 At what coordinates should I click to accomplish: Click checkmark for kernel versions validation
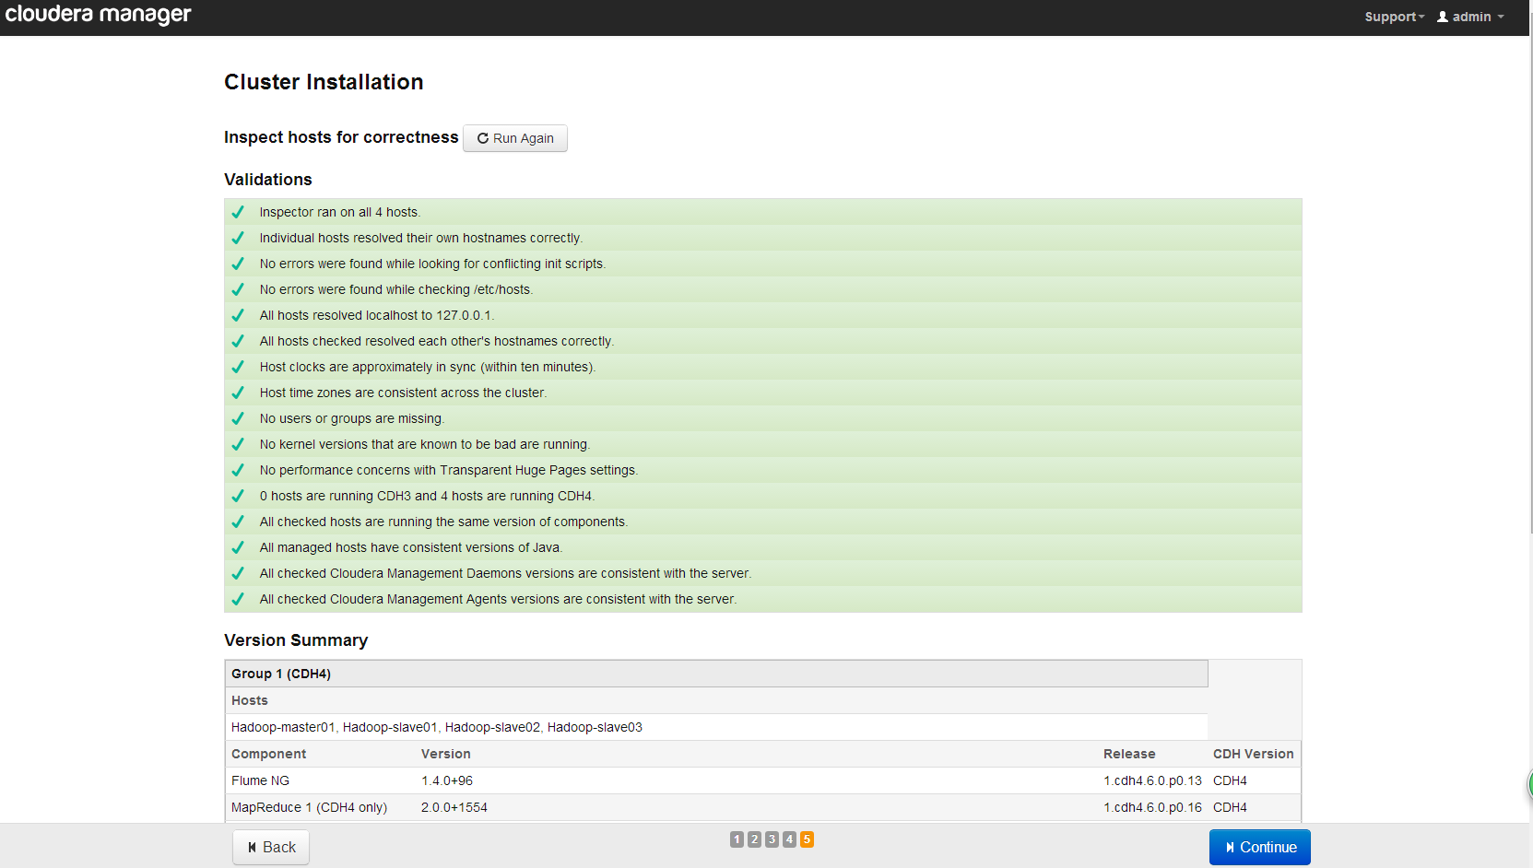coord(238,444)
